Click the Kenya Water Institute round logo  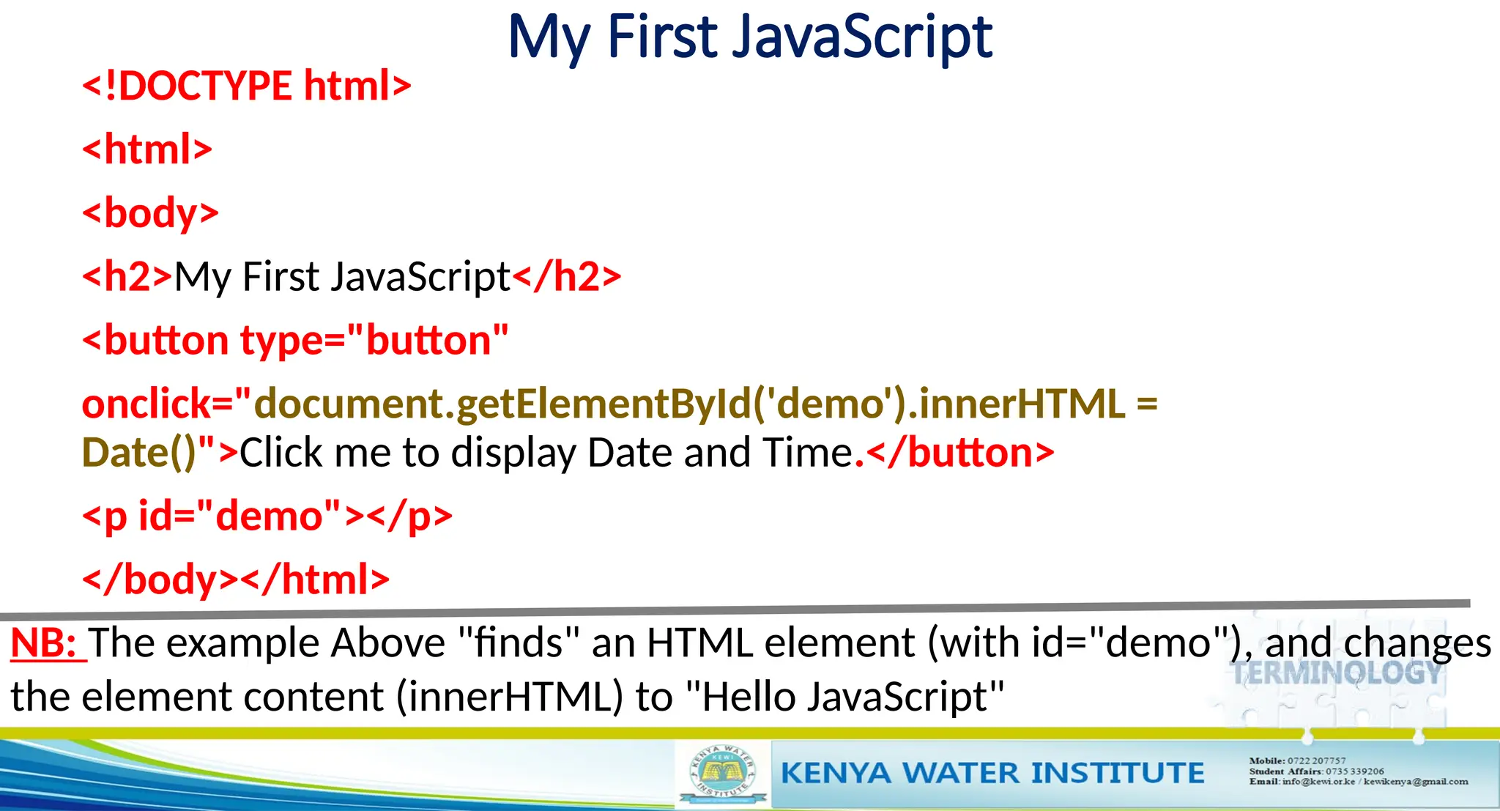(x=722, y=773)
